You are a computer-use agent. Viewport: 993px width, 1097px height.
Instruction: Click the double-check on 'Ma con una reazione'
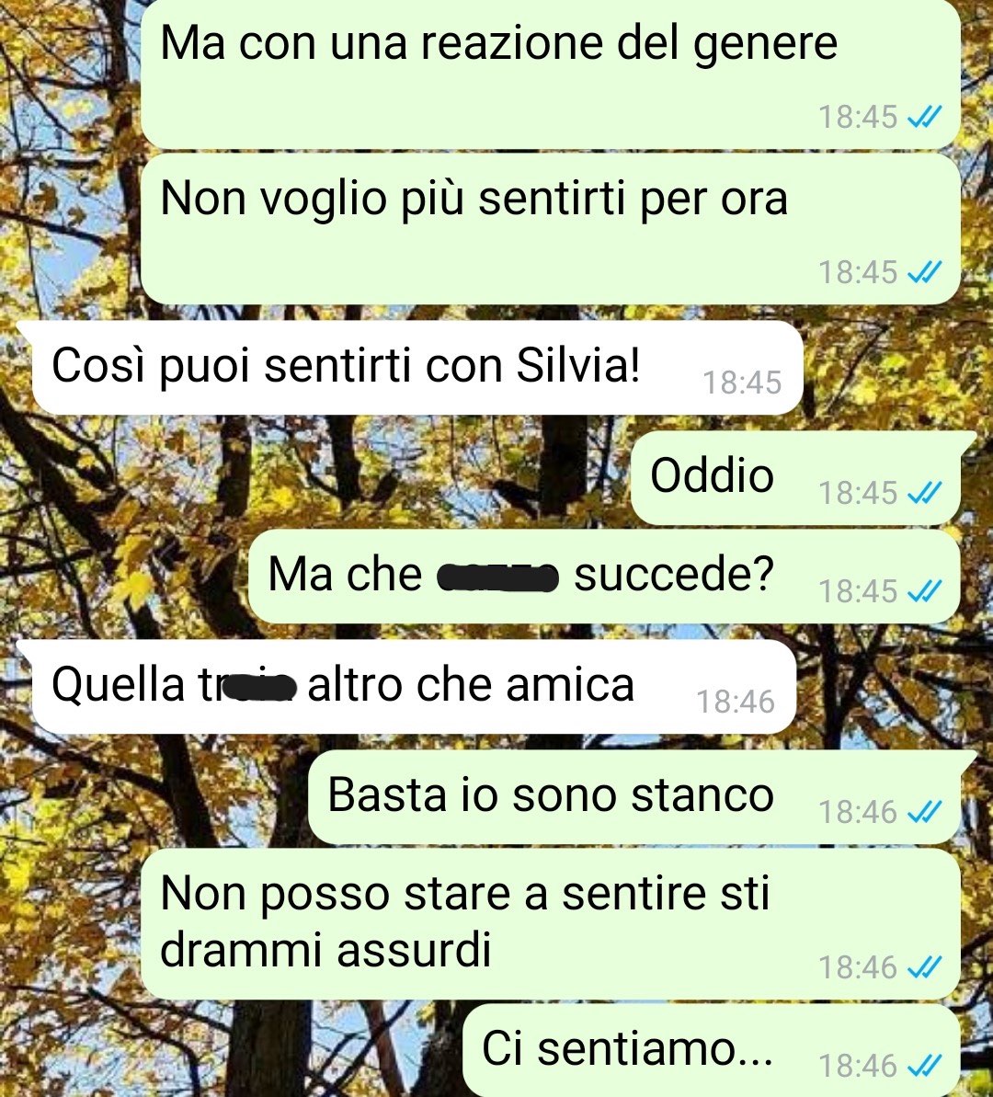click(924, 117)
